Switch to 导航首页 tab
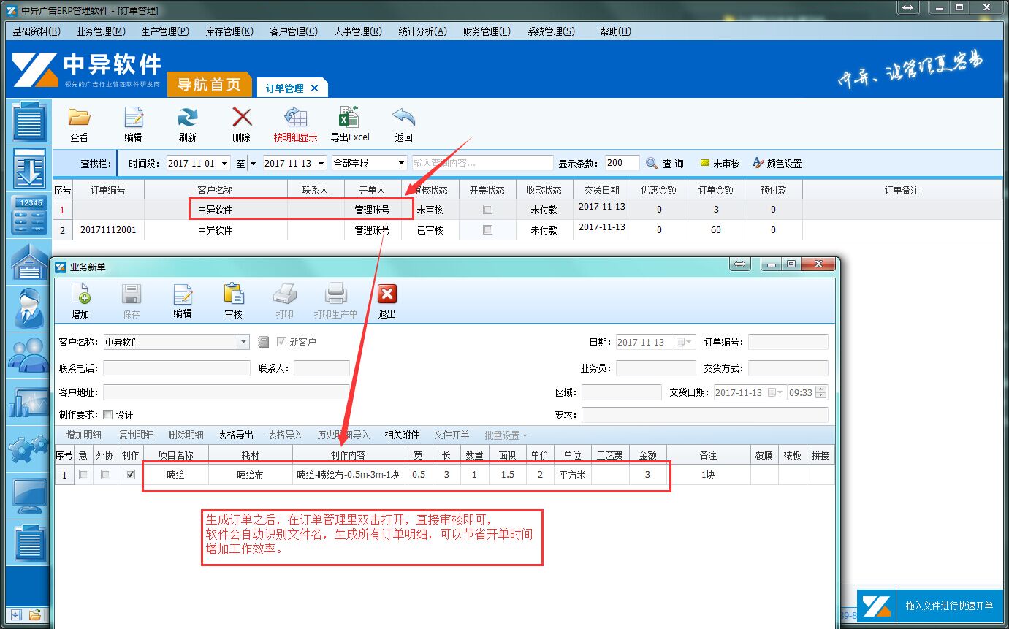This screenshot has width=1009, height=629. 209,85
